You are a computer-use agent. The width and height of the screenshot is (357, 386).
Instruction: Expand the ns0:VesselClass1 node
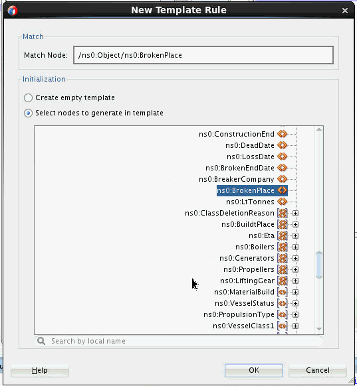(x=295, y=326)
